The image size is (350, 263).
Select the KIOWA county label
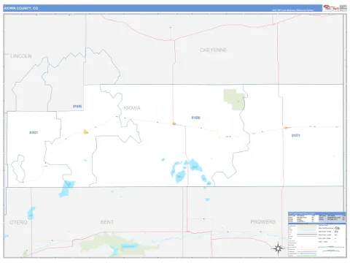(132, 108)
